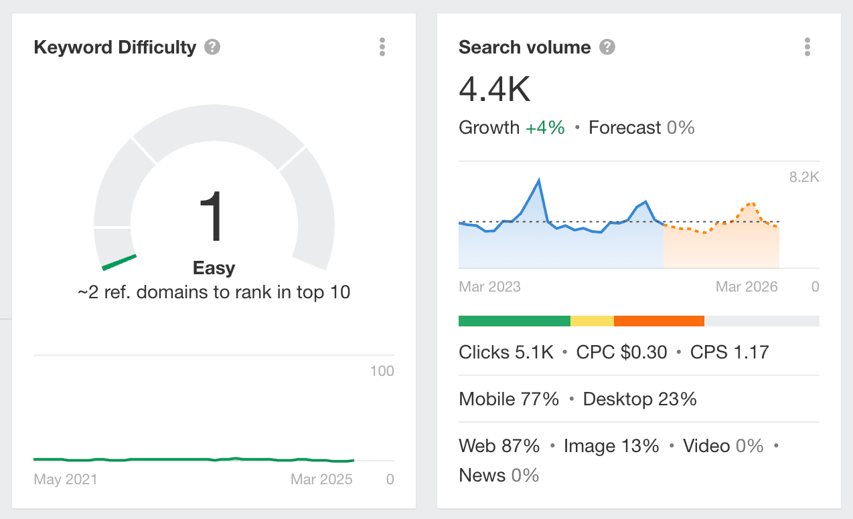Click the Mobile 77% stat
This screenshot has height=519, width=853.
pyautogui.click(x=509, y=399)
